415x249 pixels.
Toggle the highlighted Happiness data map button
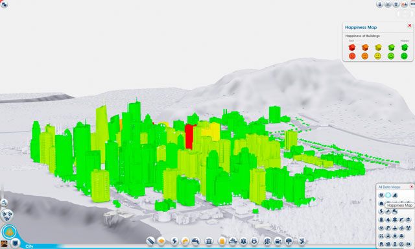(x=388, y=195)
